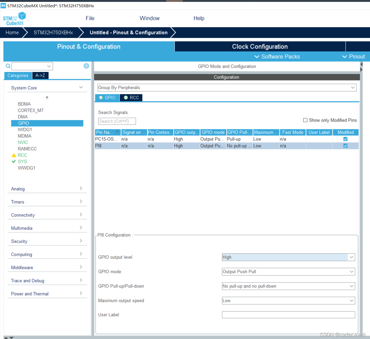
Task: Expand the Analog category
Action: tap(47, 189)
